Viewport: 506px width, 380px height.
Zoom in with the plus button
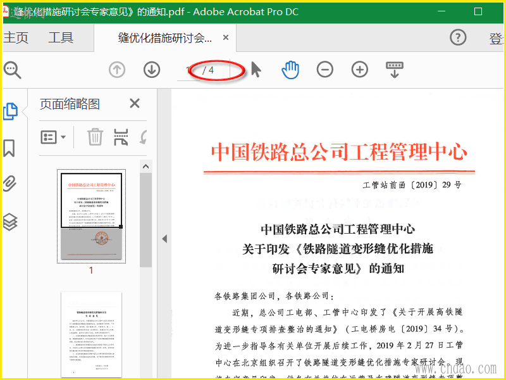359,70
